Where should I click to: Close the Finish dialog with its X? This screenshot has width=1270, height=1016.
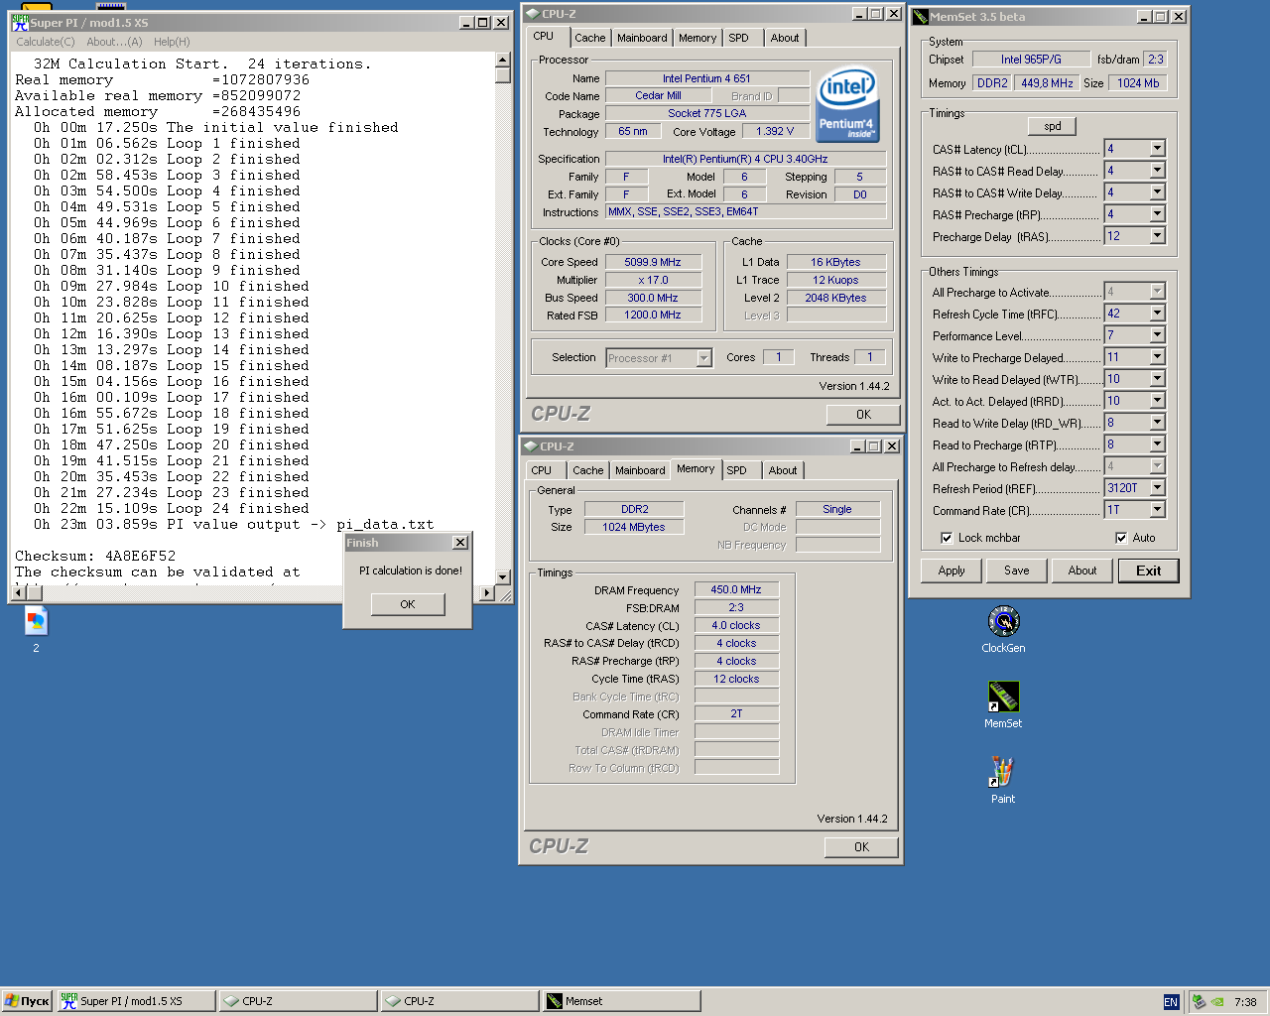click(460, 543)
